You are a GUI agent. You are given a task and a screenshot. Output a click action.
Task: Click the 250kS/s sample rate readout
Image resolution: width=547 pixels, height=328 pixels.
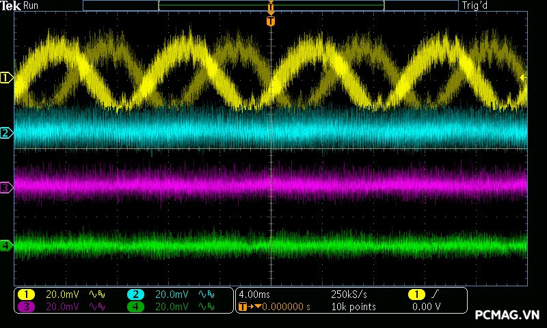pyautogui.click(x=349, y=295)
